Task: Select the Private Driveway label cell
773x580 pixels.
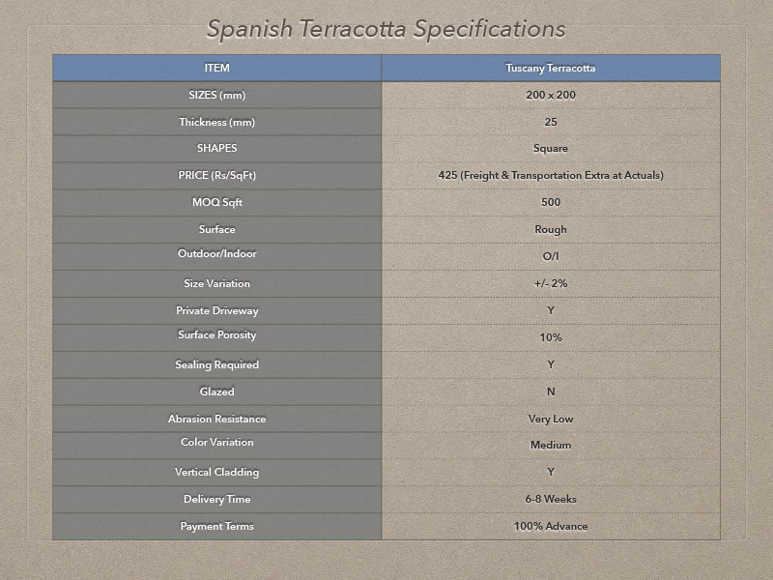Action: 216,310
